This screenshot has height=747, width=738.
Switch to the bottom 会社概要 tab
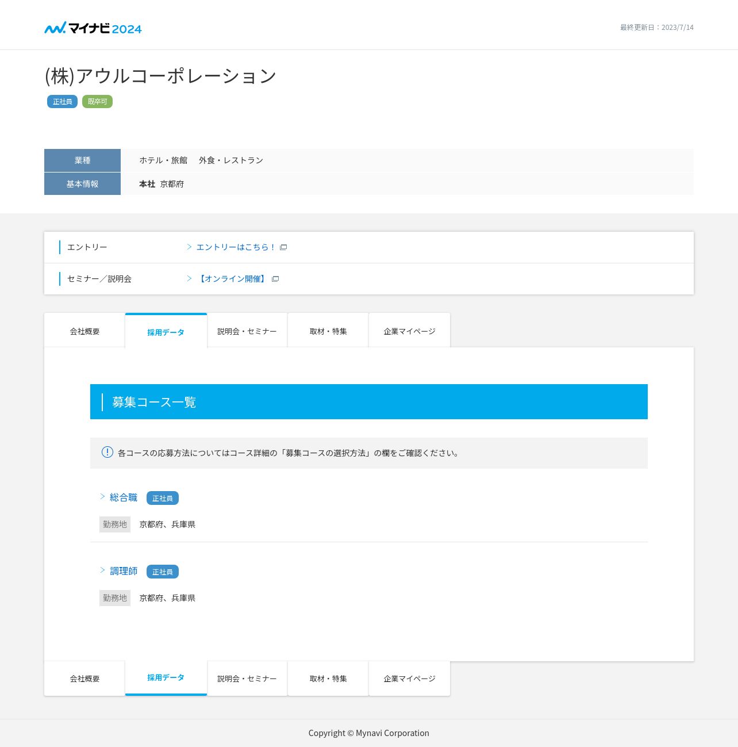(x=84, y=679)
